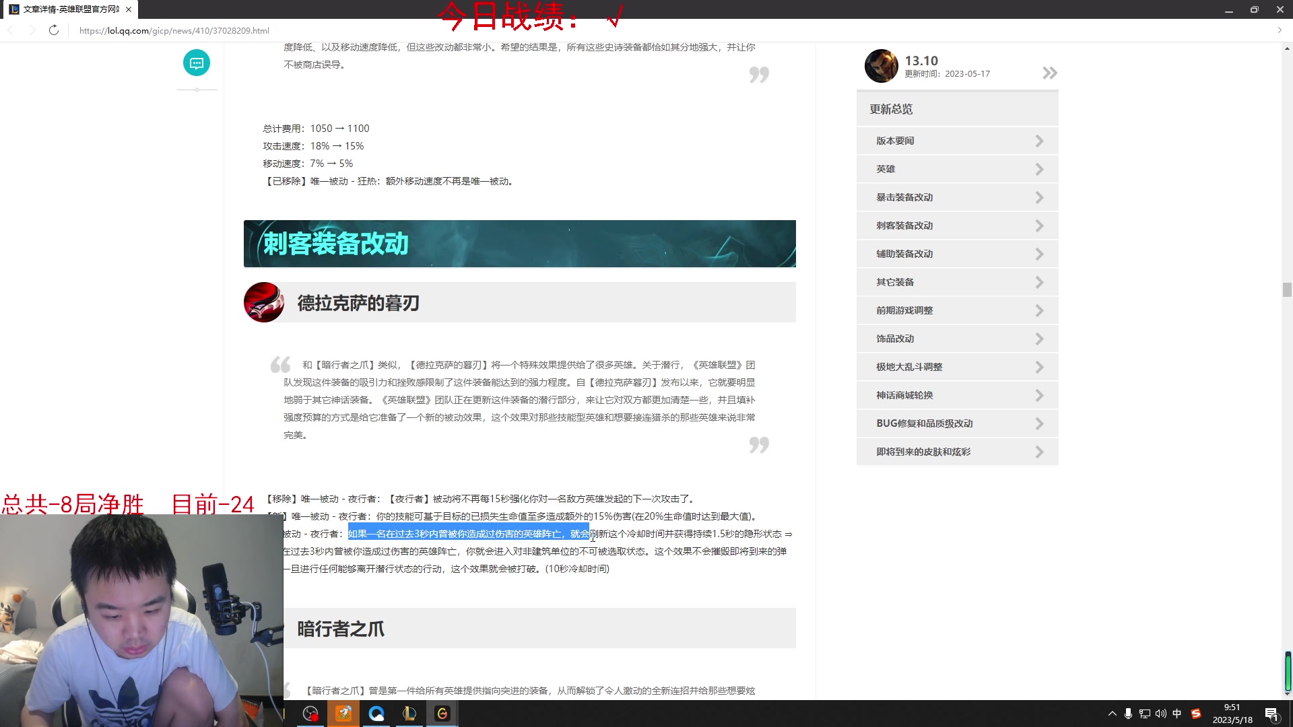Open 其它装备 in sidebar
The width and height of the screenshot is (1293, 727).
click(957, 282)
